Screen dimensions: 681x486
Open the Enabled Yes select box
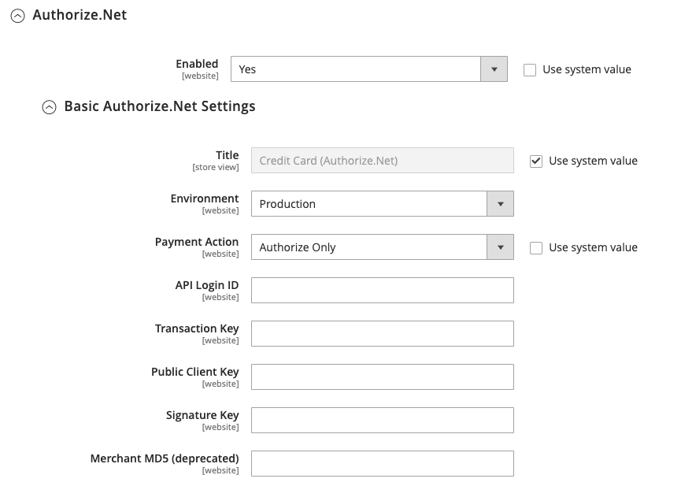click(x=368, y=69)
